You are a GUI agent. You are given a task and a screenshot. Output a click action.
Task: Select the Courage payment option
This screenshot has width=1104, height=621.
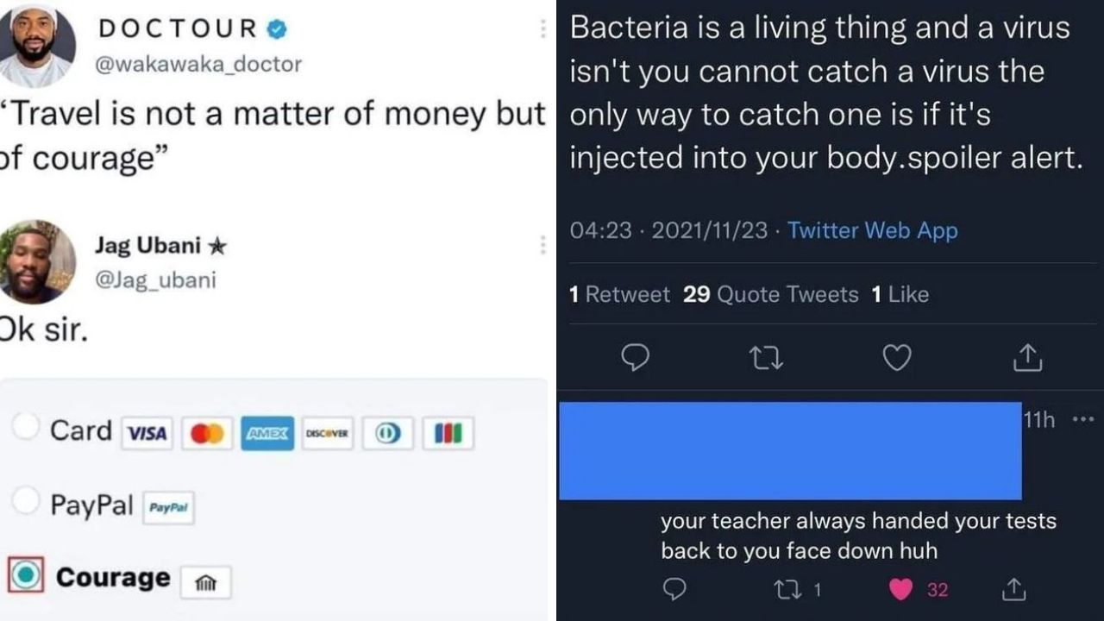coord(26,576)
